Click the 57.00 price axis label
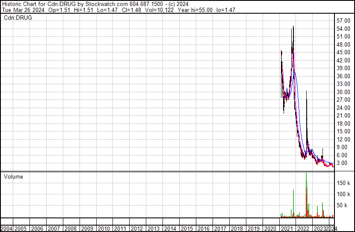The width and height of the screenshot is (355, 232). pos(343,21)
